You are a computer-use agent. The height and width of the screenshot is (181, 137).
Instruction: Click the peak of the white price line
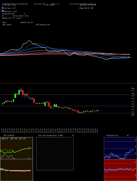[x=28, y=41]
